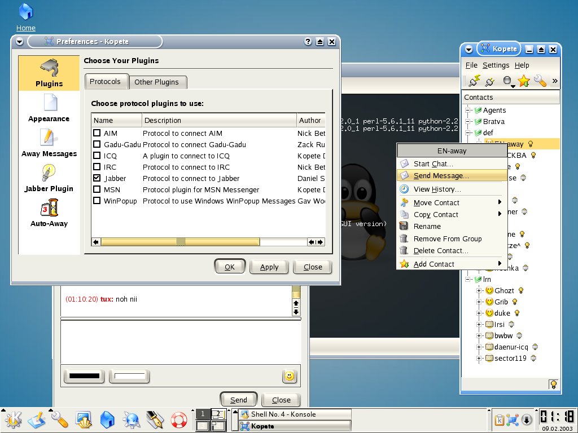Click the star Add Contact icon in Kopete toolbar
This screenshot has width=578, height=433.
point(523,81)
